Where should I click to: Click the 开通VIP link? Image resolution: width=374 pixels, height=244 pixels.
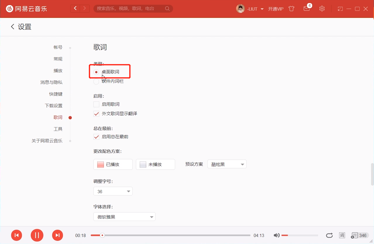pos(275,9)
